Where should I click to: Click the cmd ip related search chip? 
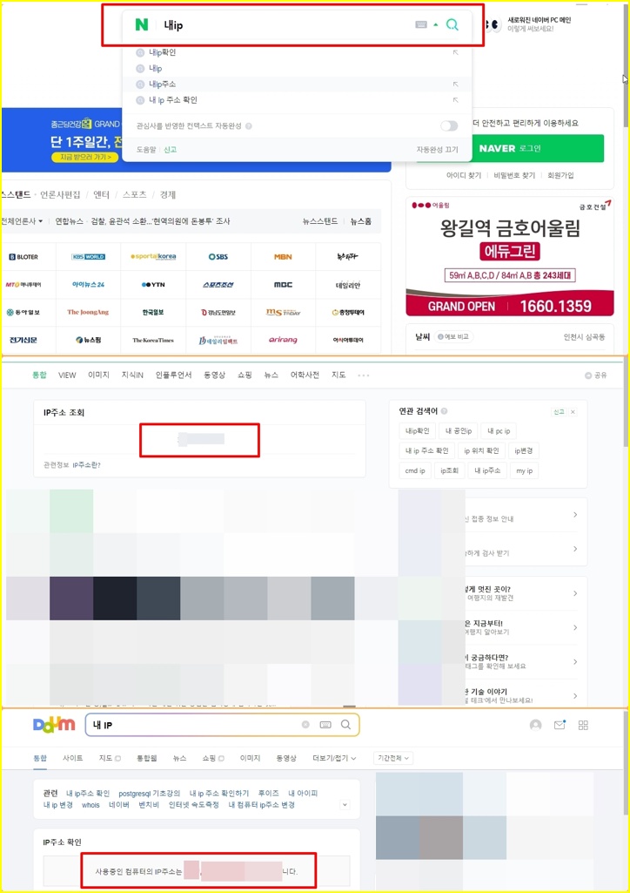[x=415, y=471]
